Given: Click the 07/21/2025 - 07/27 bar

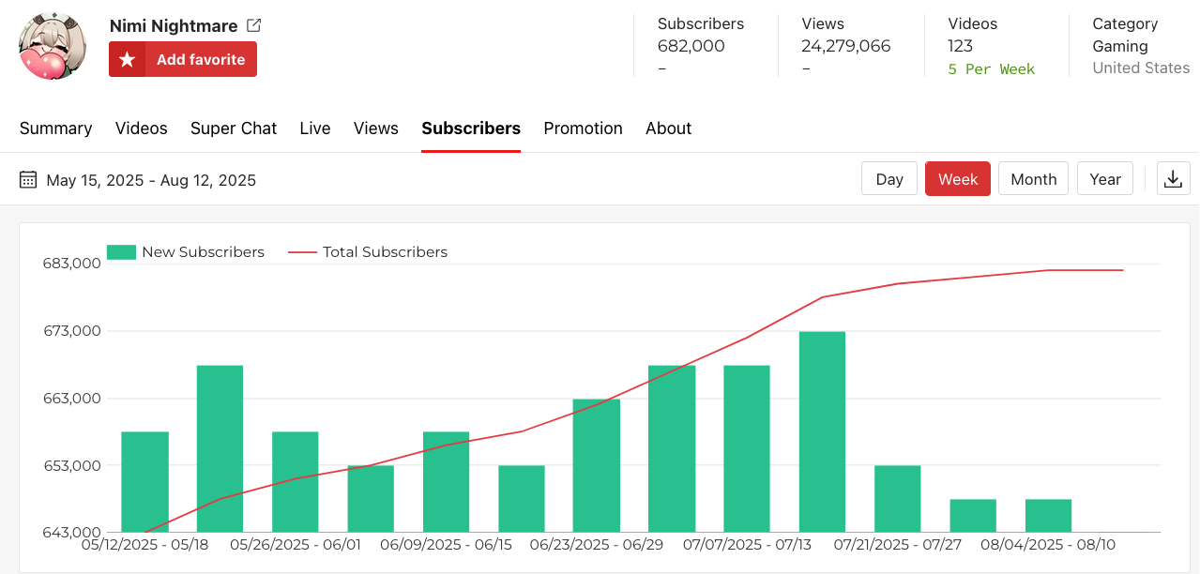Looking at the screenshot, I should (x=898, y=499).
